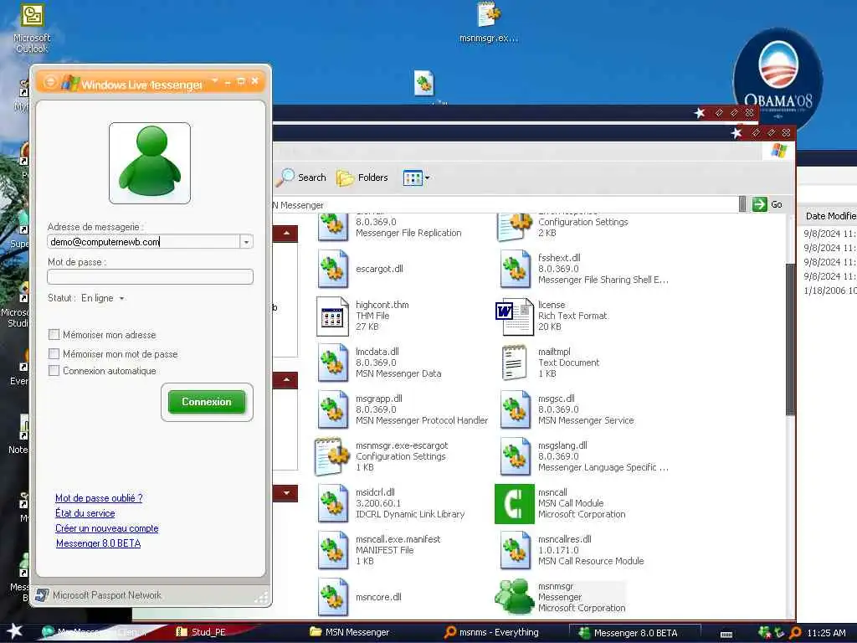
Task: Select the msidcrl.dll file icon
Action: pyautogui.click(x=333, y=503)
